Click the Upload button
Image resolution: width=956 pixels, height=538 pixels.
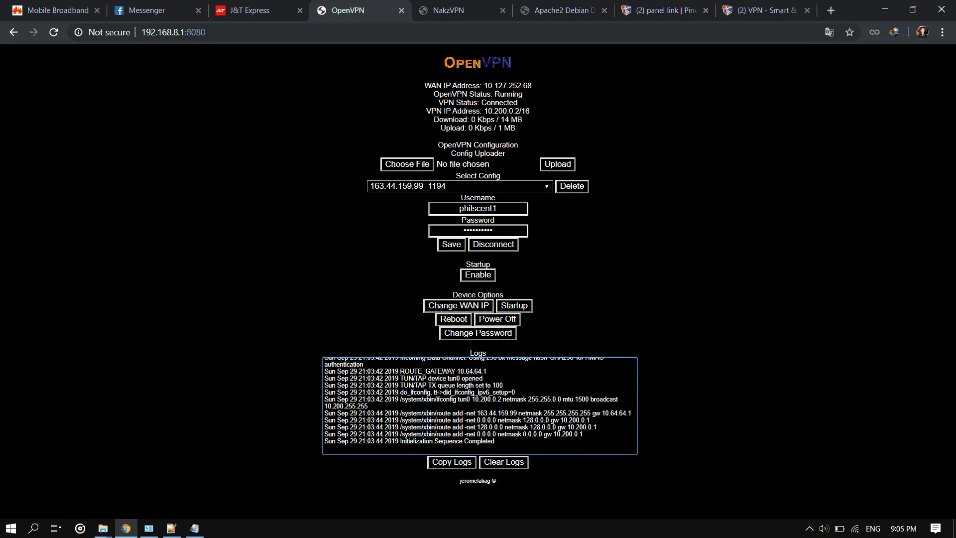(x=557, y=164)
